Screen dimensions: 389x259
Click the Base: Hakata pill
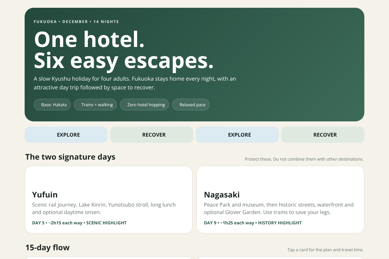click(x=52, y=105)
